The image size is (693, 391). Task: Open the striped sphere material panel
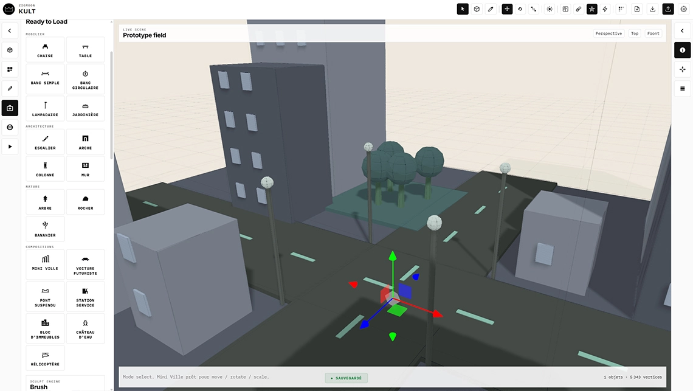click(x=10, y=127)
